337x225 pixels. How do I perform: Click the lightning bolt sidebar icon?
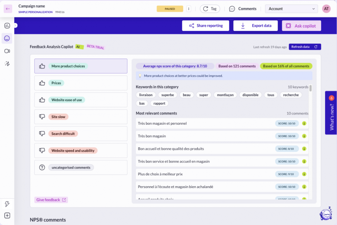(7, 204)
